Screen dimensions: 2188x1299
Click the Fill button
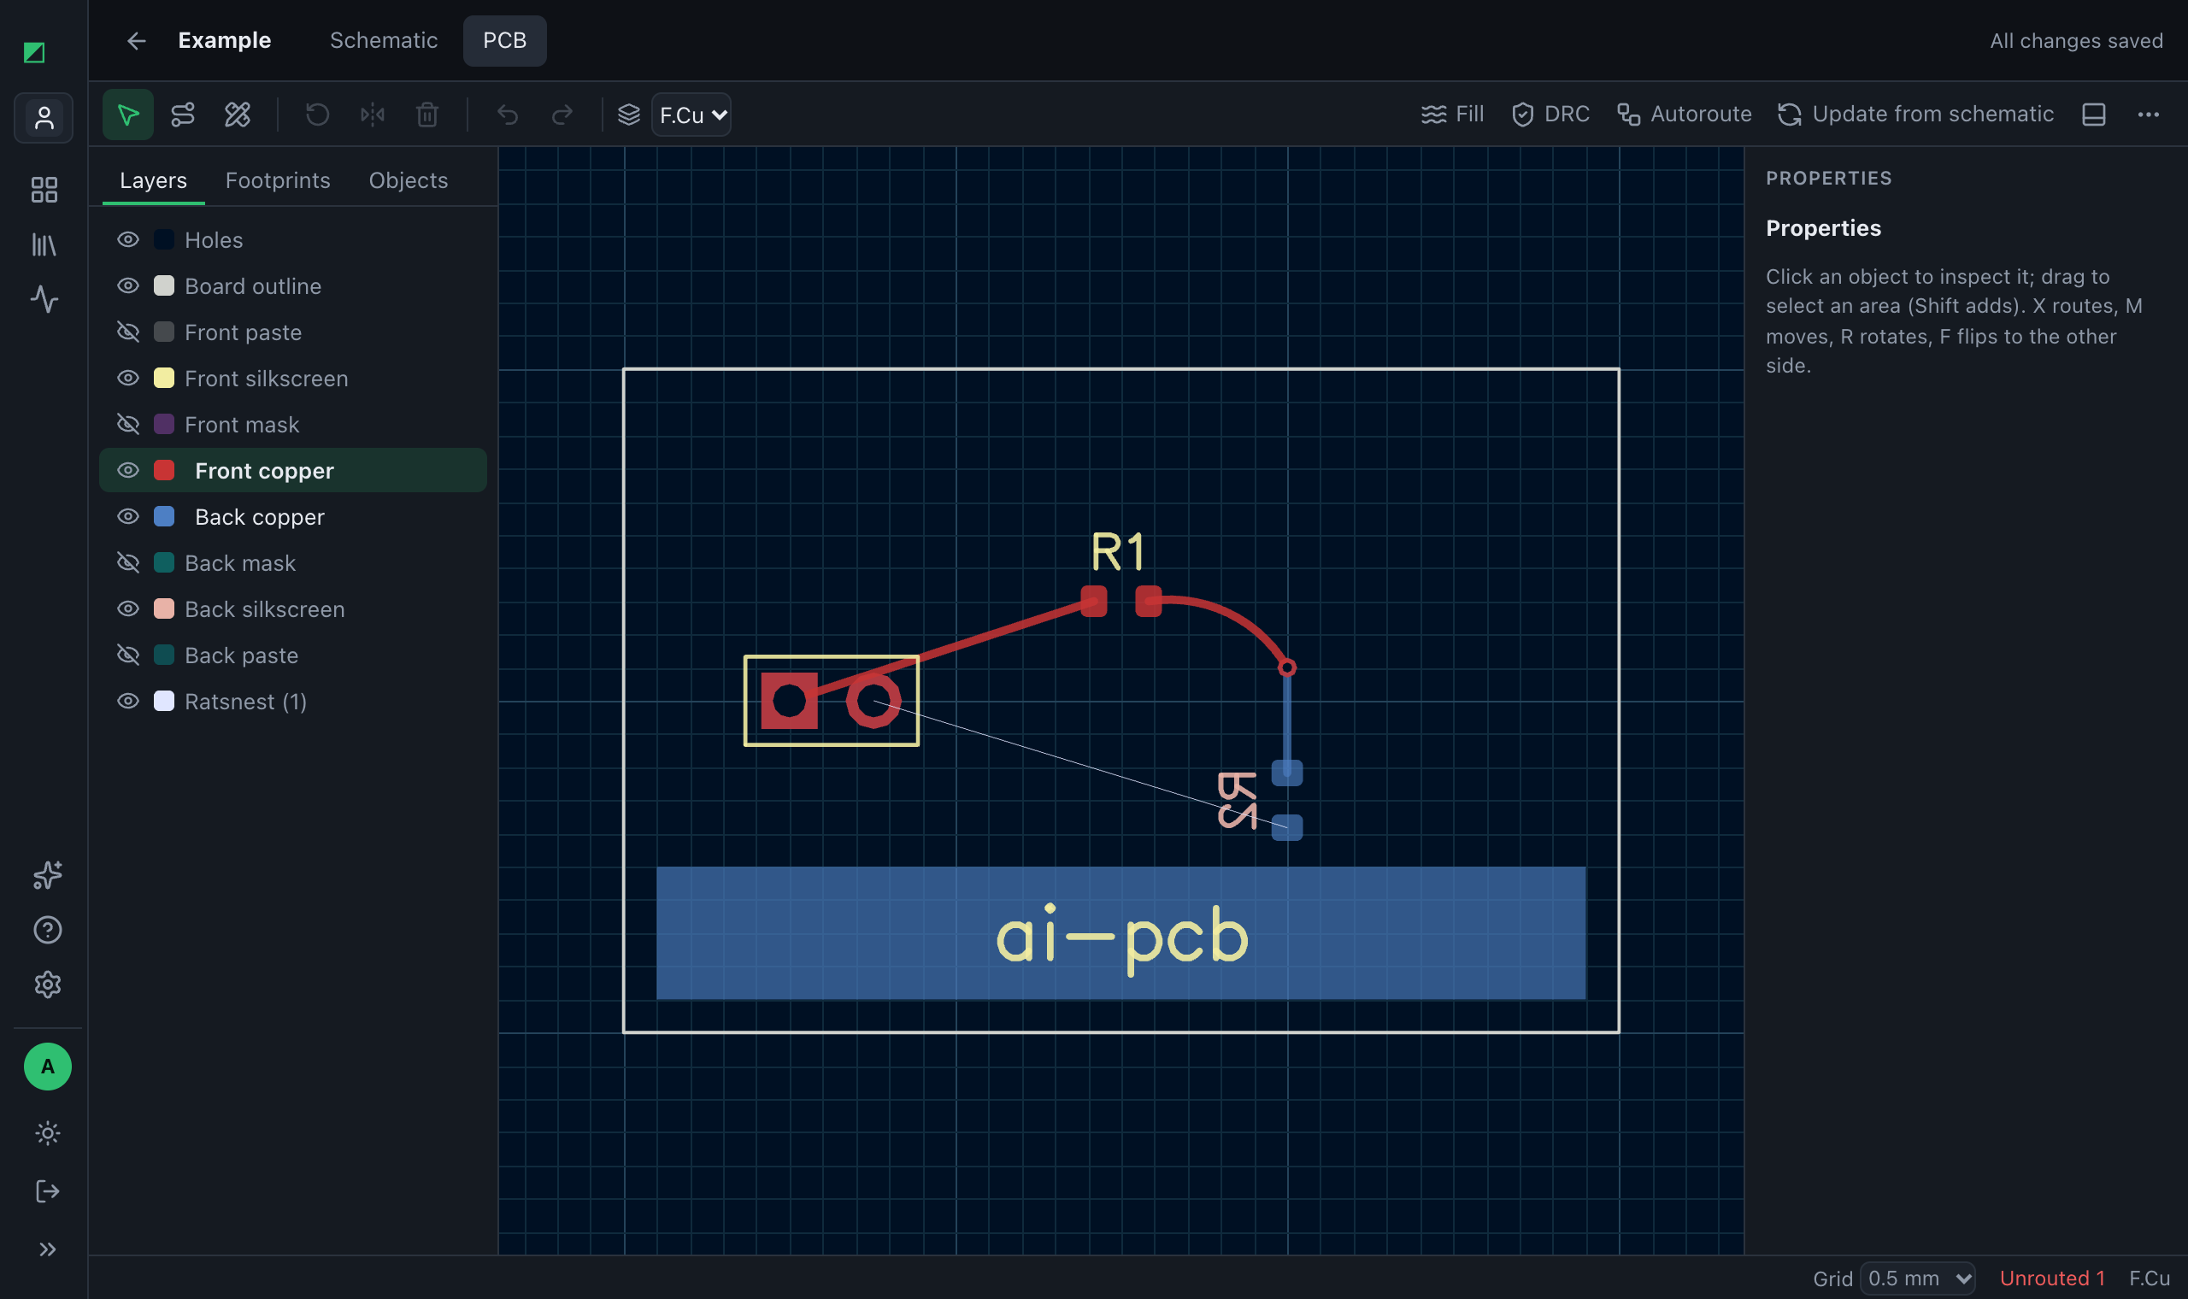tap(1453, 115)
